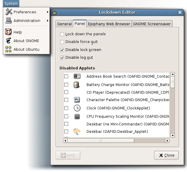
Task: Click the padlock icon in Lockdown Editor title bar
Action: click(x=55, y=12)
